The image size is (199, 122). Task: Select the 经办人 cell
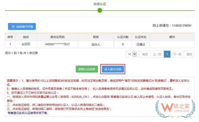pos(96,44)
